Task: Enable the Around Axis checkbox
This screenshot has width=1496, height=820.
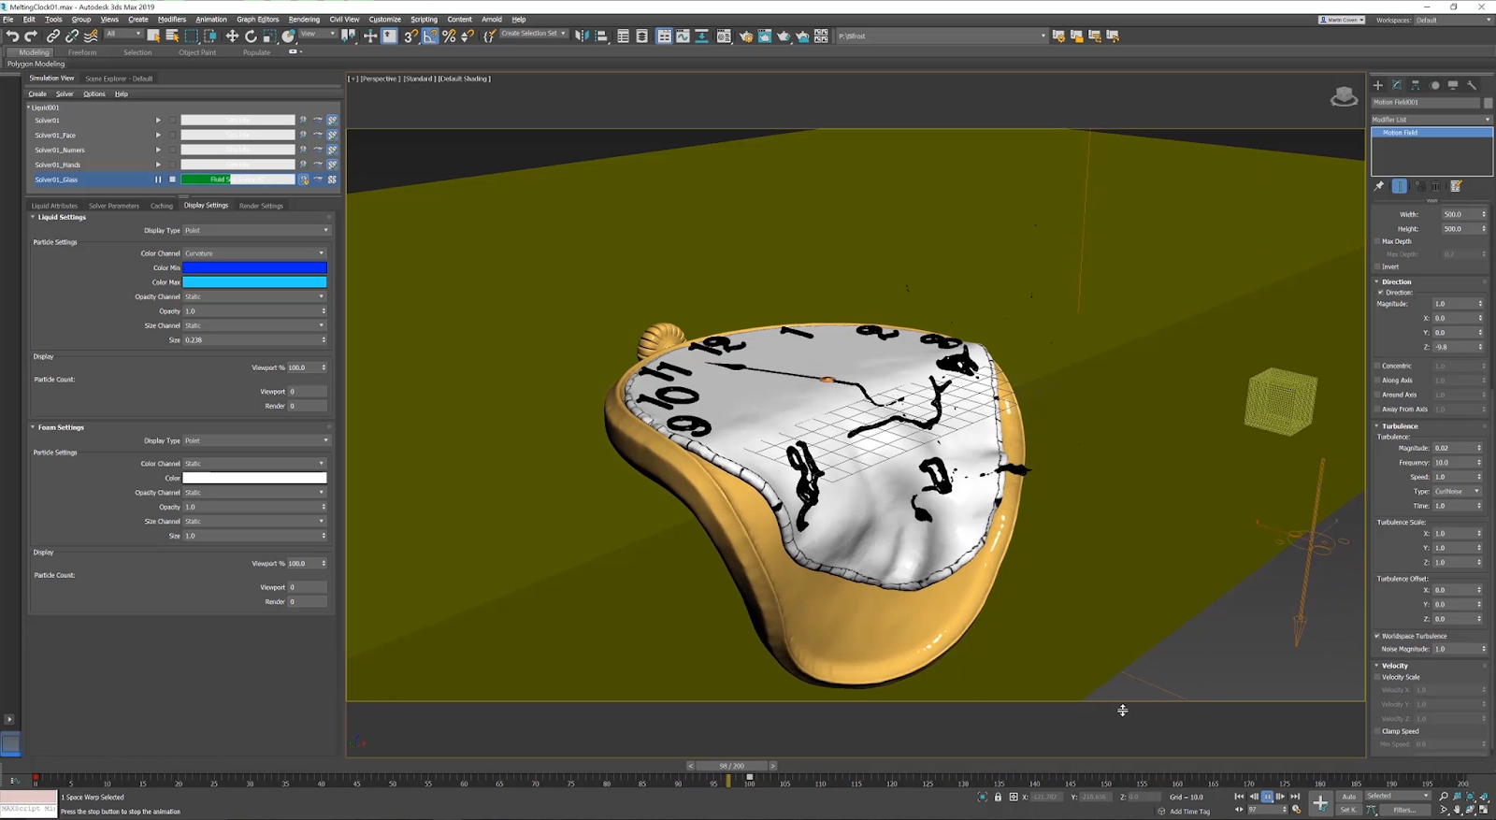Action: 1377,395
